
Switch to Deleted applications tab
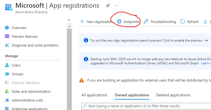click(173, 95)
